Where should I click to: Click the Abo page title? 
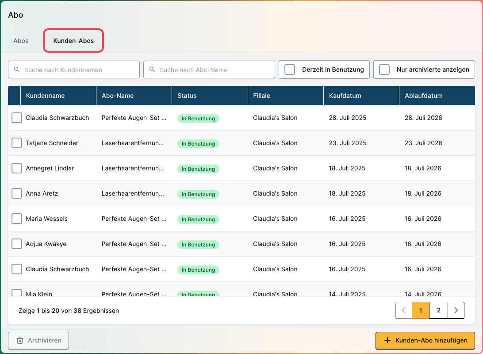pos(16,15)
